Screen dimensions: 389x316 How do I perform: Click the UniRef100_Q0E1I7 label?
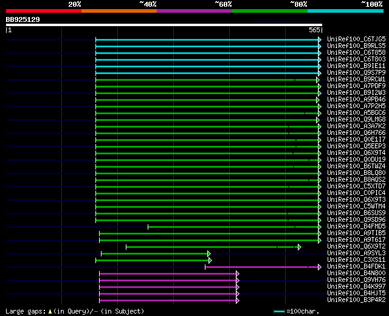click(356, 140)
